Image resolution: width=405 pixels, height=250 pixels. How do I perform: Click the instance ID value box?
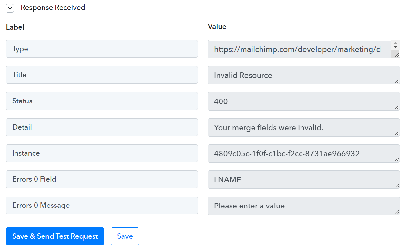(x=303, y=154)
